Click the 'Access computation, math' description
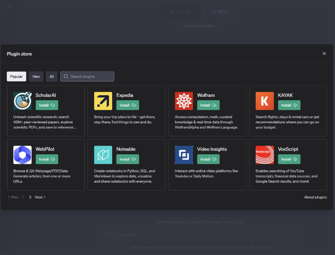The width and height of the screenshot is (335, 255). tap(206, 122)
